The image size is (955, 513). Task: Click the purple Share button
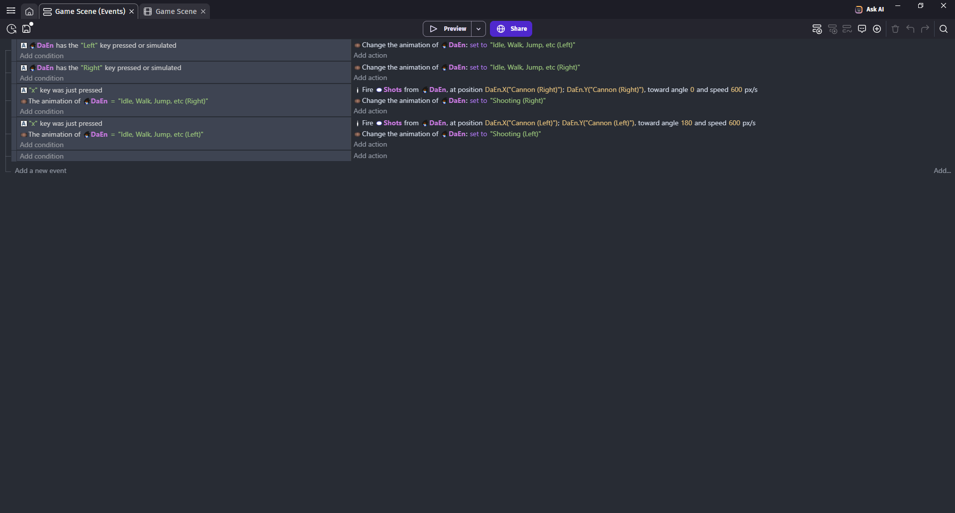(x=511, y=29)
